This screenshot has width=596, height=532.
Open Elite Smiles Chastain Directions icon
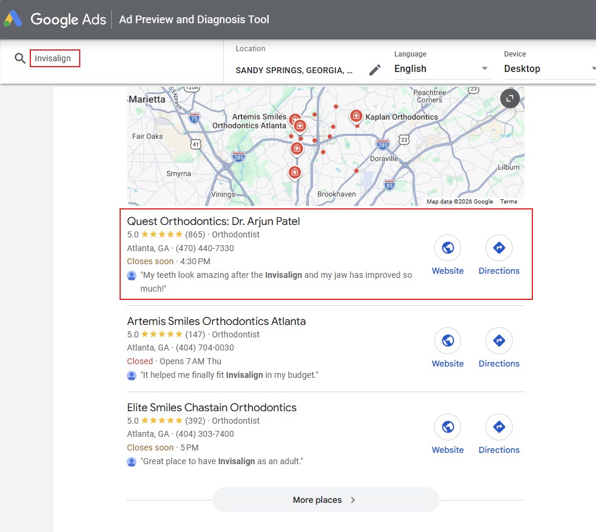pyautogui.click(x=498, y=427)
